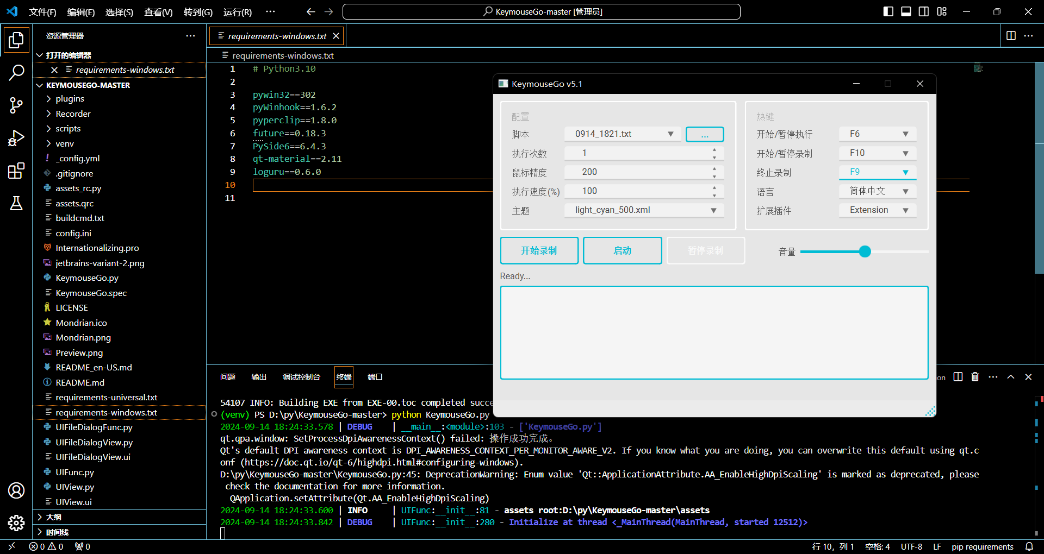Open the 查看(V) menu
This screenshot has height=554, width=1044.
158,12
